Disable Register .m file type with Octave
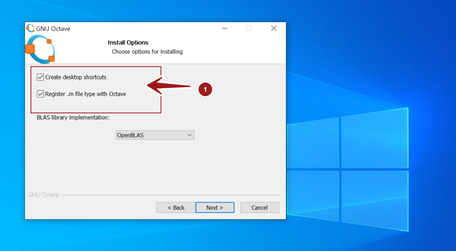 [x=40, y=94]
